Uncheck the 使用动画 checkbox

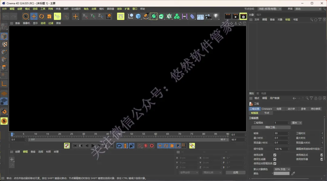[275, 155]
